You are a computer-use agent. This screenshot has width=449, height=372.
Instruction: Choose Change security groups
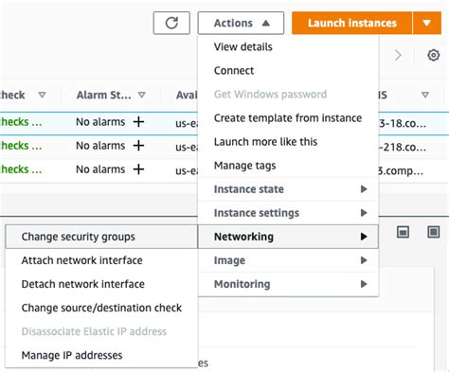[x=101, y=237]
